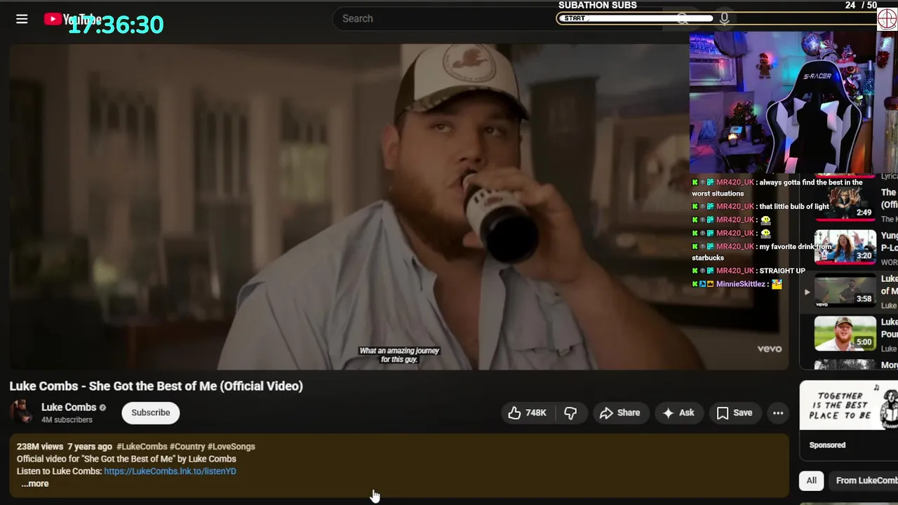Click the #Country hashtag

187,446
